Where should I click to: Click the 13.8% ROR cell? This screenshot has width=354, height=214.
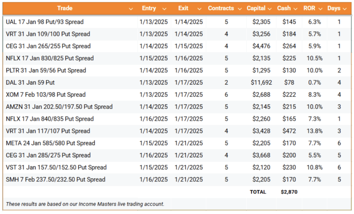[315, 131]
